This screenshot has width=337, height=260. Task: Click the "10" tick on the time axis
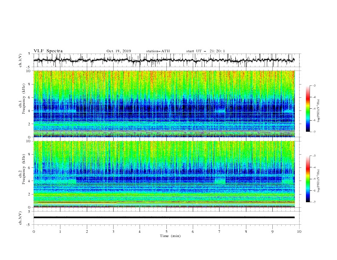(x=299, y=232)
